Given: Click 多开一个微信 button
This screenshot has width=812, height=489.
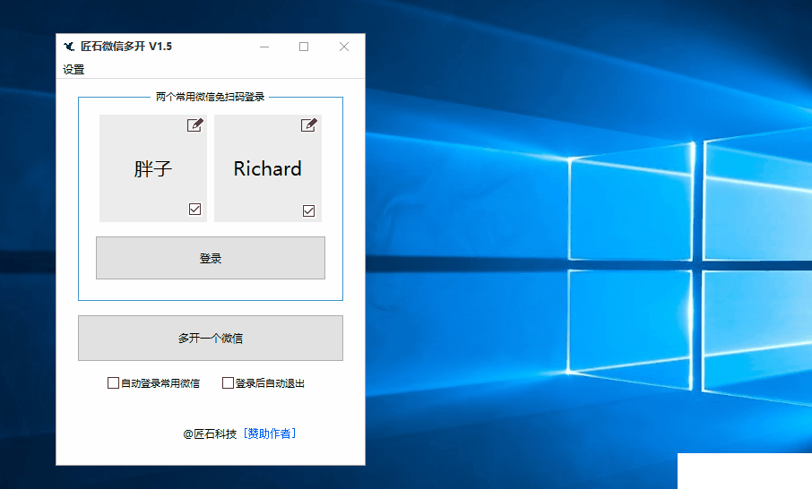Looking at the screenshot, I should (211, 338).
